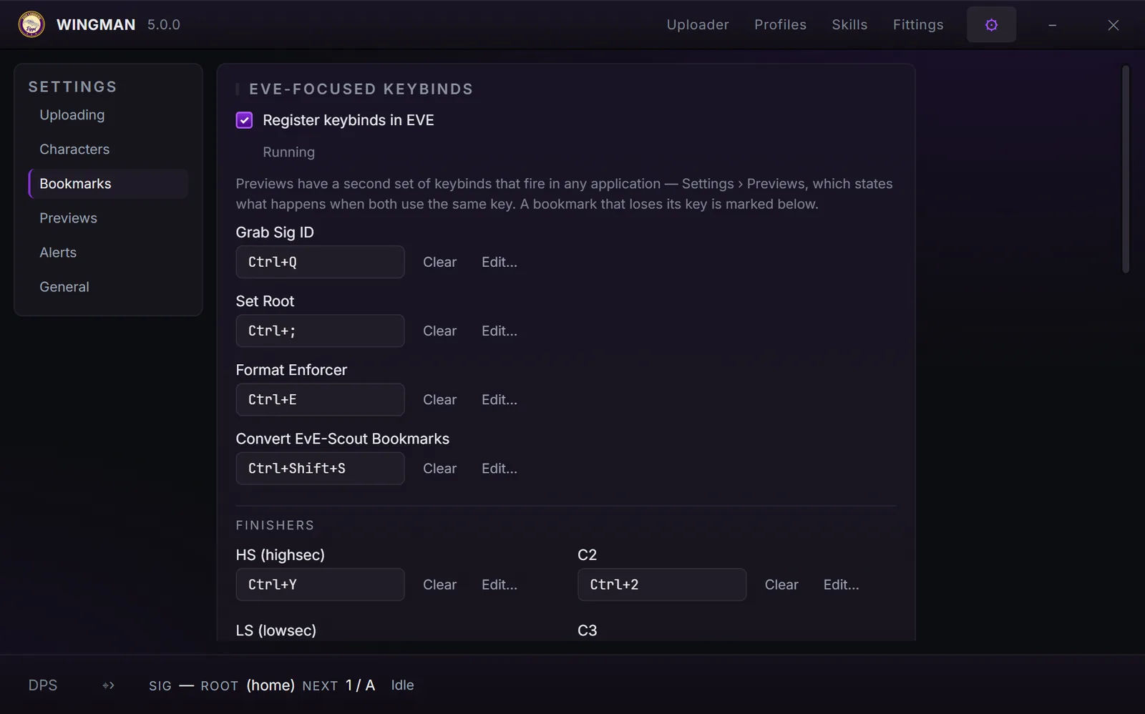The height and width of the screenshot is (714, 1145).
Task: Edit the C2 finisher keybind
Action: click(x=842, y=585)
